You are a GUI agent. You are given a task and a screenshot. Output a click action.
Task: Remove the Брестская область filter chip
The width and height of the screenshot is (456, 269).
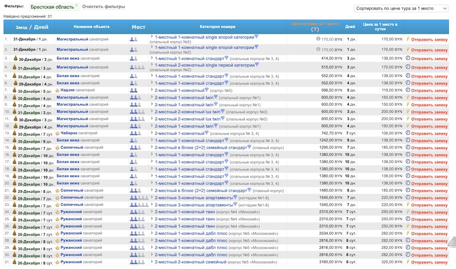pos(76,5)
